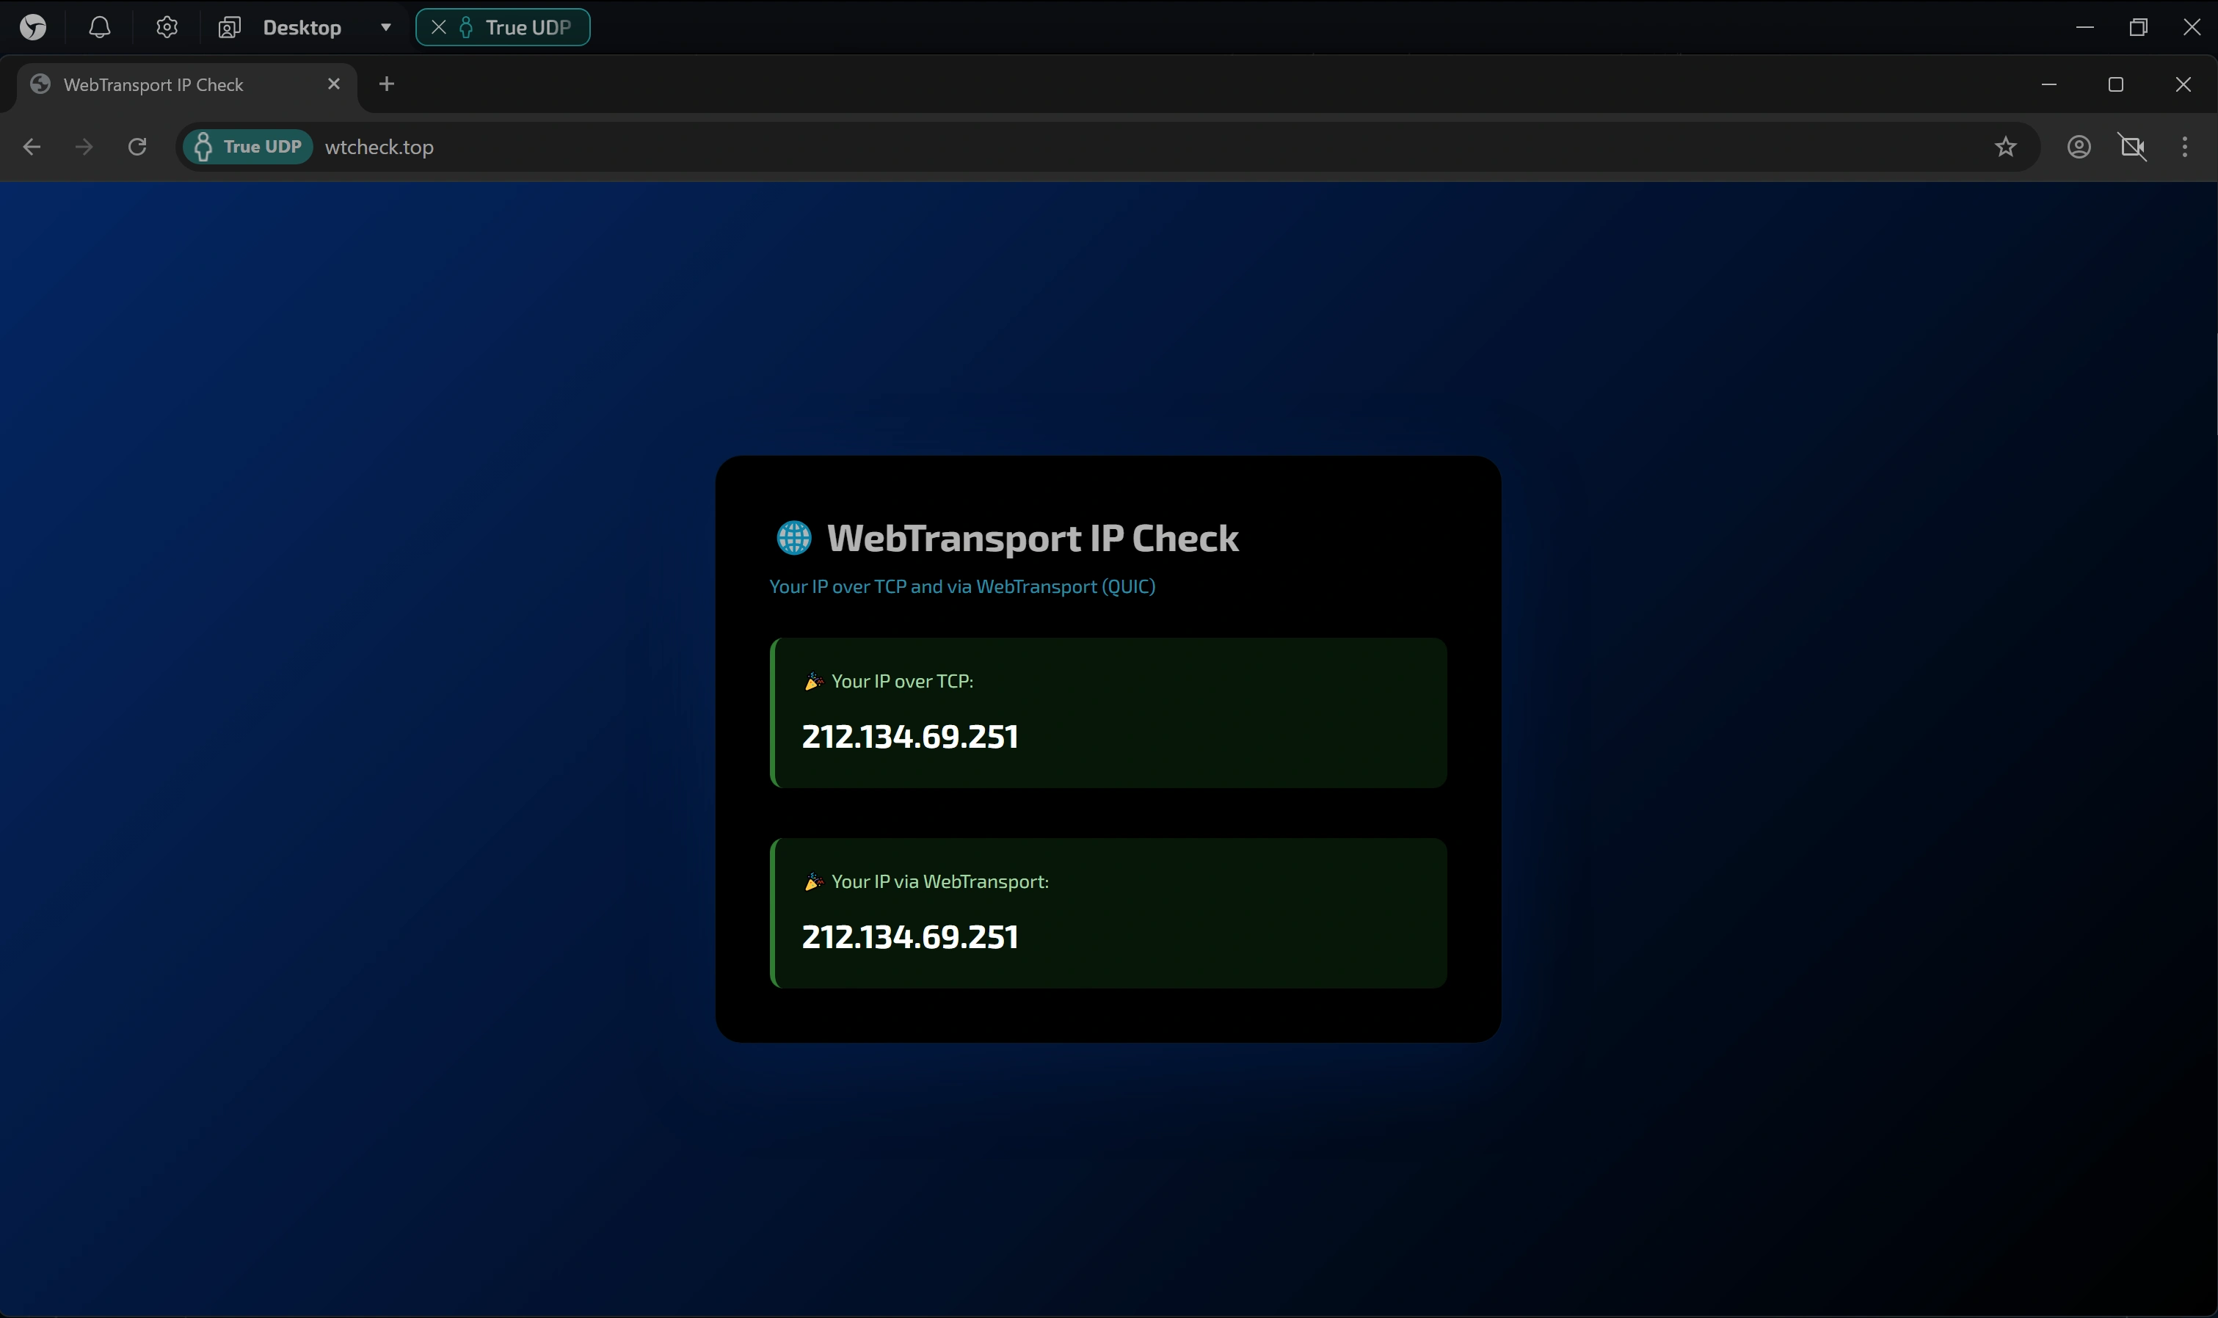
Task: Open the notifications bell
Action: tap(100, 28)
